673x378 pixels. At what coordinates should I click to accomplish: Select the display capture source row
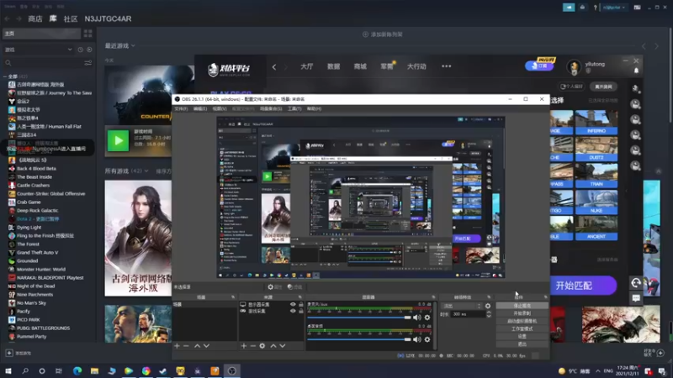[x=271, y=304]
